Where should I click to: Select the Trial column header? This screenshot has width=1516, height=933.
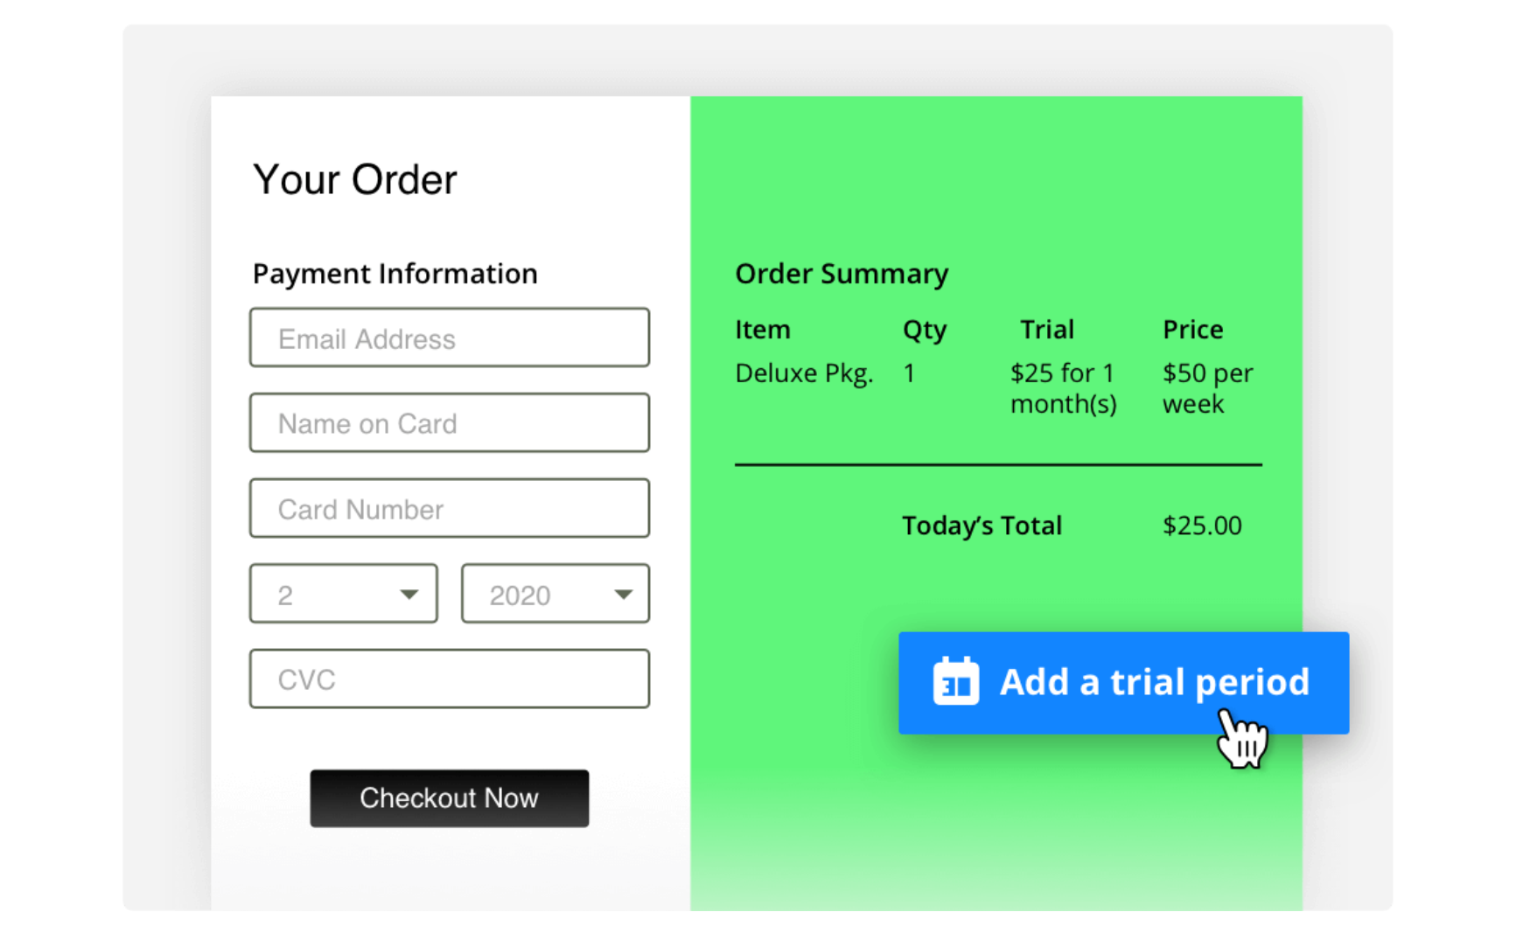click(1046, 330)
